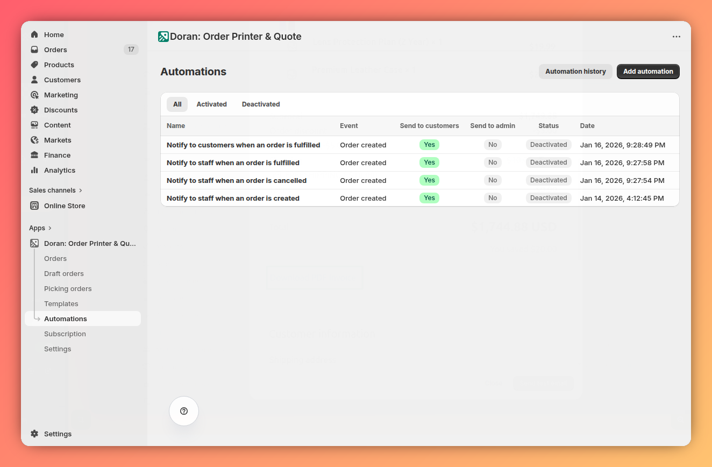
Task: Click the Finance icon in the navigation
Action: click(34, 155)
